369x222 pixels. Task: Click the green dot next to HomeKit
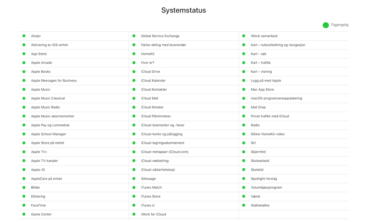(x=134, y=54)
